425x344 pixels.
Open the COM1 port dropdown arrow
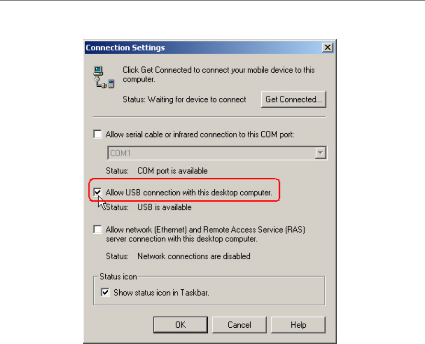point(320,153)
